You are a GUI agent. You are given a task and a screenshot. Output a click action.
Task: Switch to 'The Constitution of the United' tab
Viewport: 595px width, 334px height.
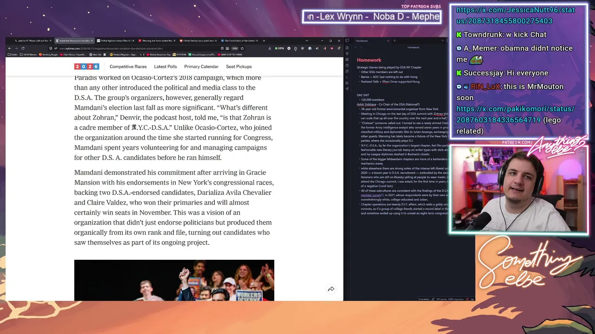pos(239,41)
